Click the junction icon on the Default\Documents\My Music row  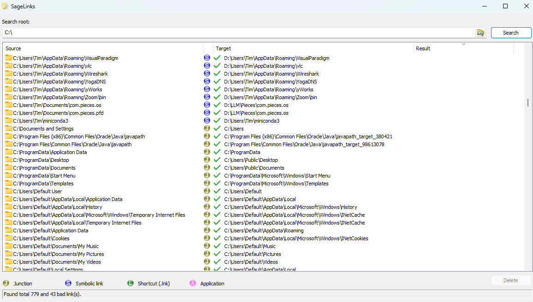[207, 246]
